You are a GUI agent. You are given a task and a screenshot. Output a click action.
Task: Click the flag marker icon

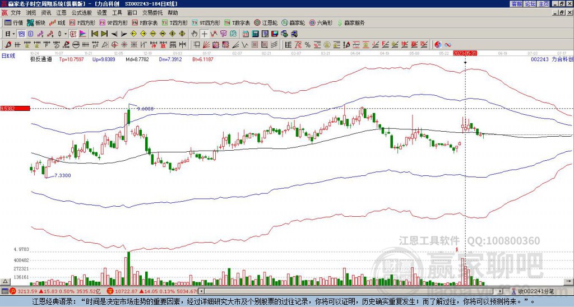click(x=83, y=34)
